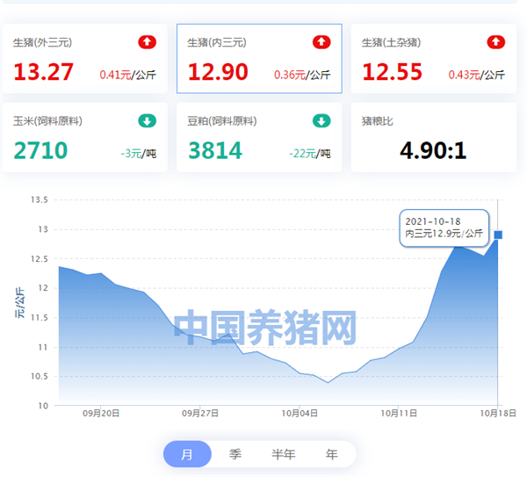Click green down arrow on 豆粕(饲料原料) card
Viewport: 527px width, 477px height.
point(321,120)
